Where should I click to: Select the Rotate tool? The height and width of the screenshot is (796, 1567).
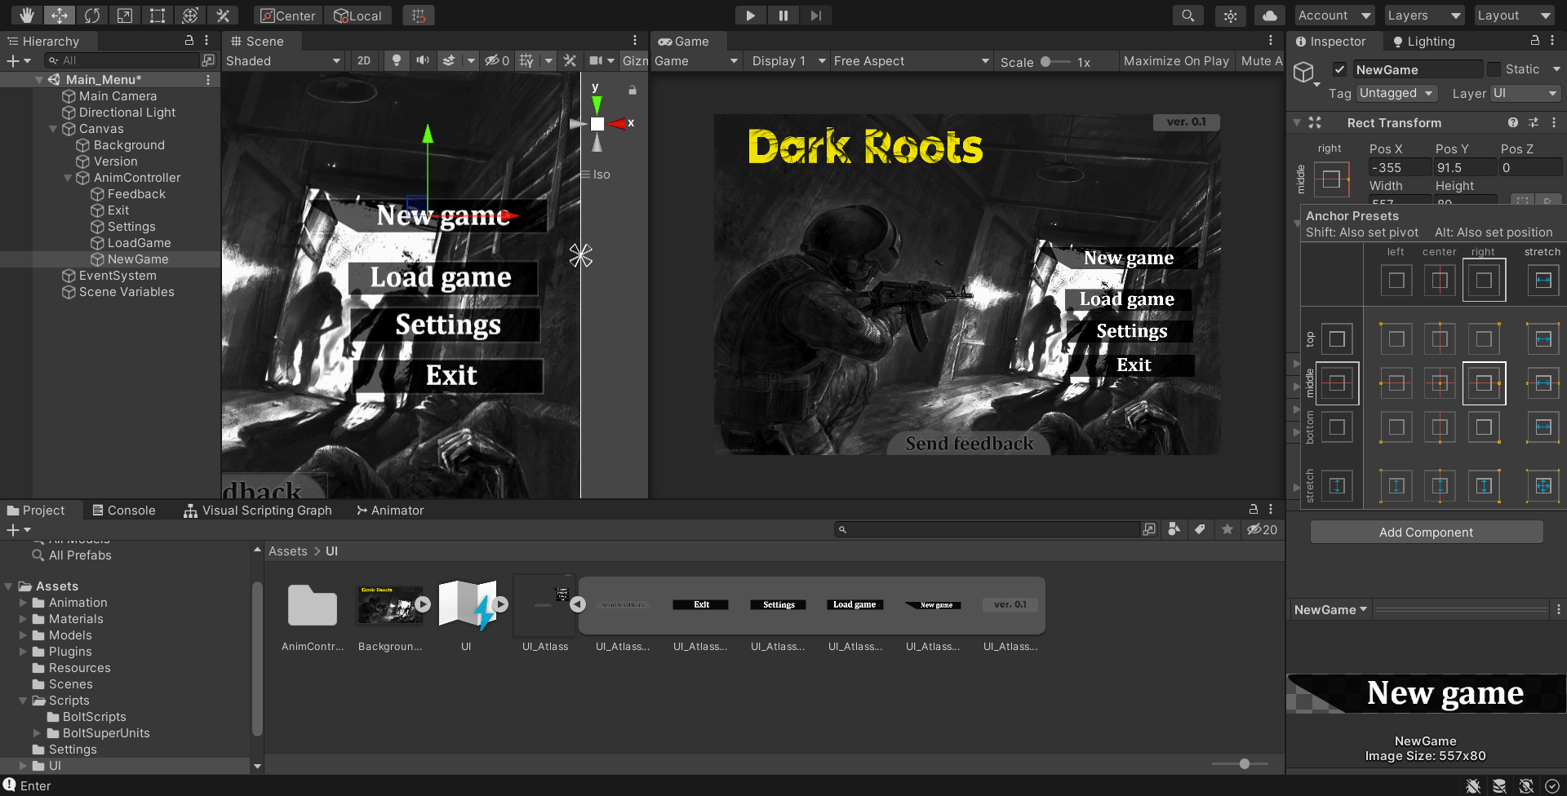(x=92, y=15)
